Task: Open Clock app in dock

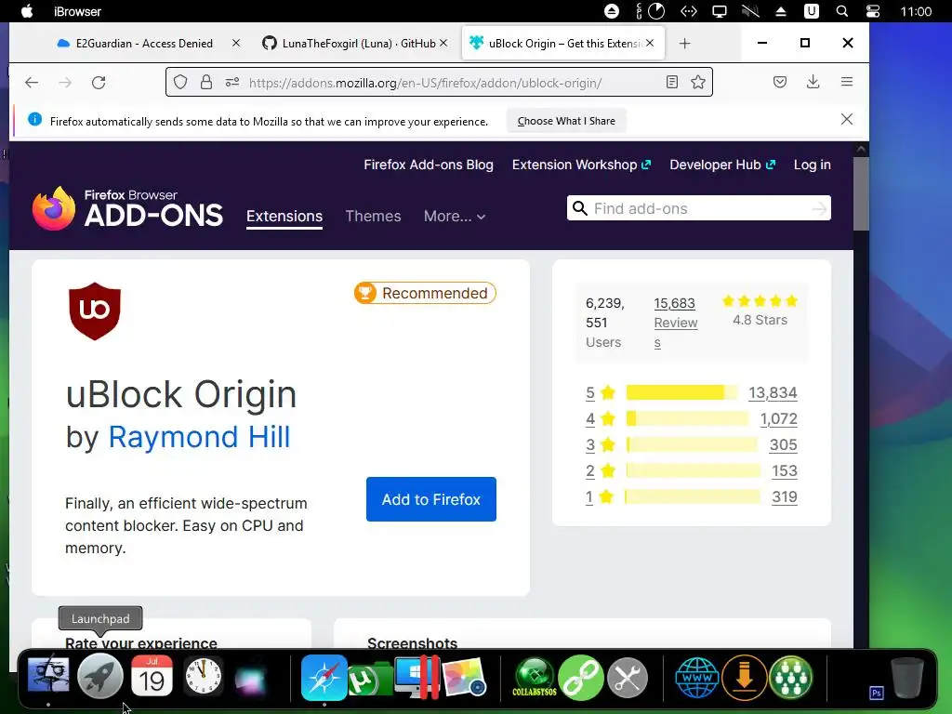Action: coord(204,676)
